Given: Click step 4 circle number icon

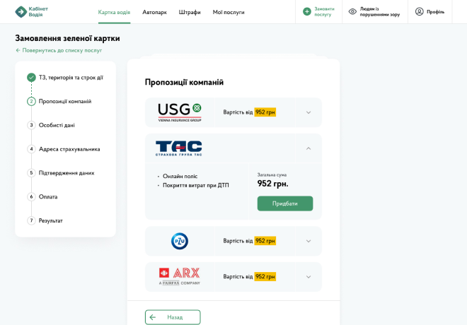Looking at the screenshot, I should [x=31, y=149].
